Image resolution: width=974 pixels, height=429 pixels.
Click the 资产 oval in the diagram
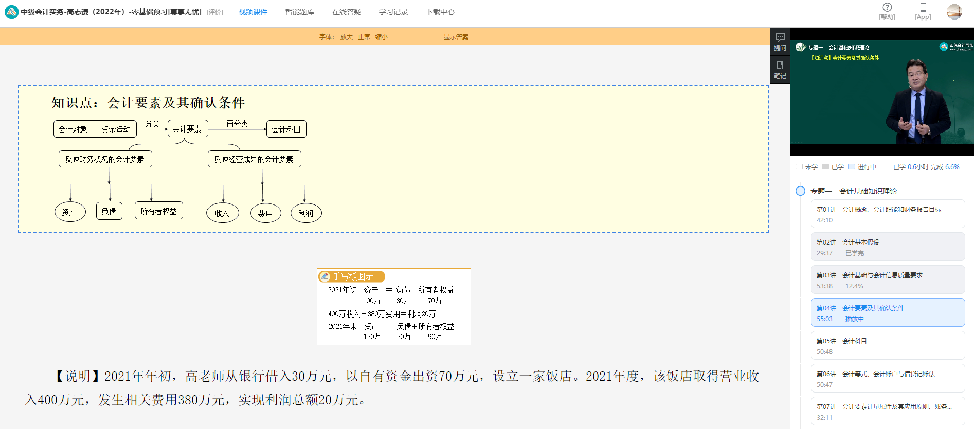(x=70, y=212)
